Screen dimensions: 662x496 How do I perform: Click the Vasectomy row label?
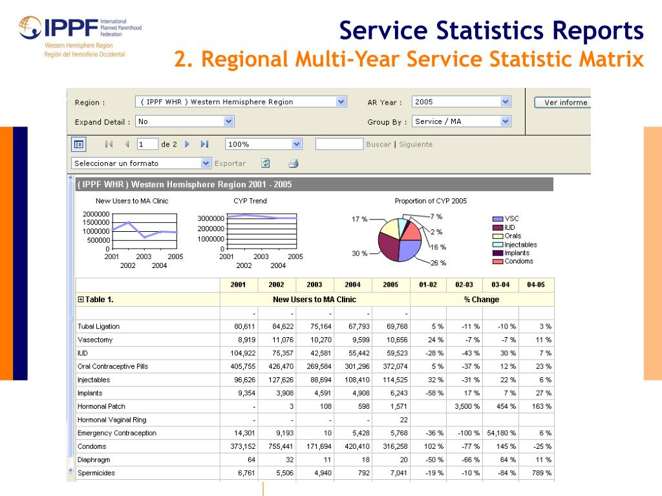95,340
